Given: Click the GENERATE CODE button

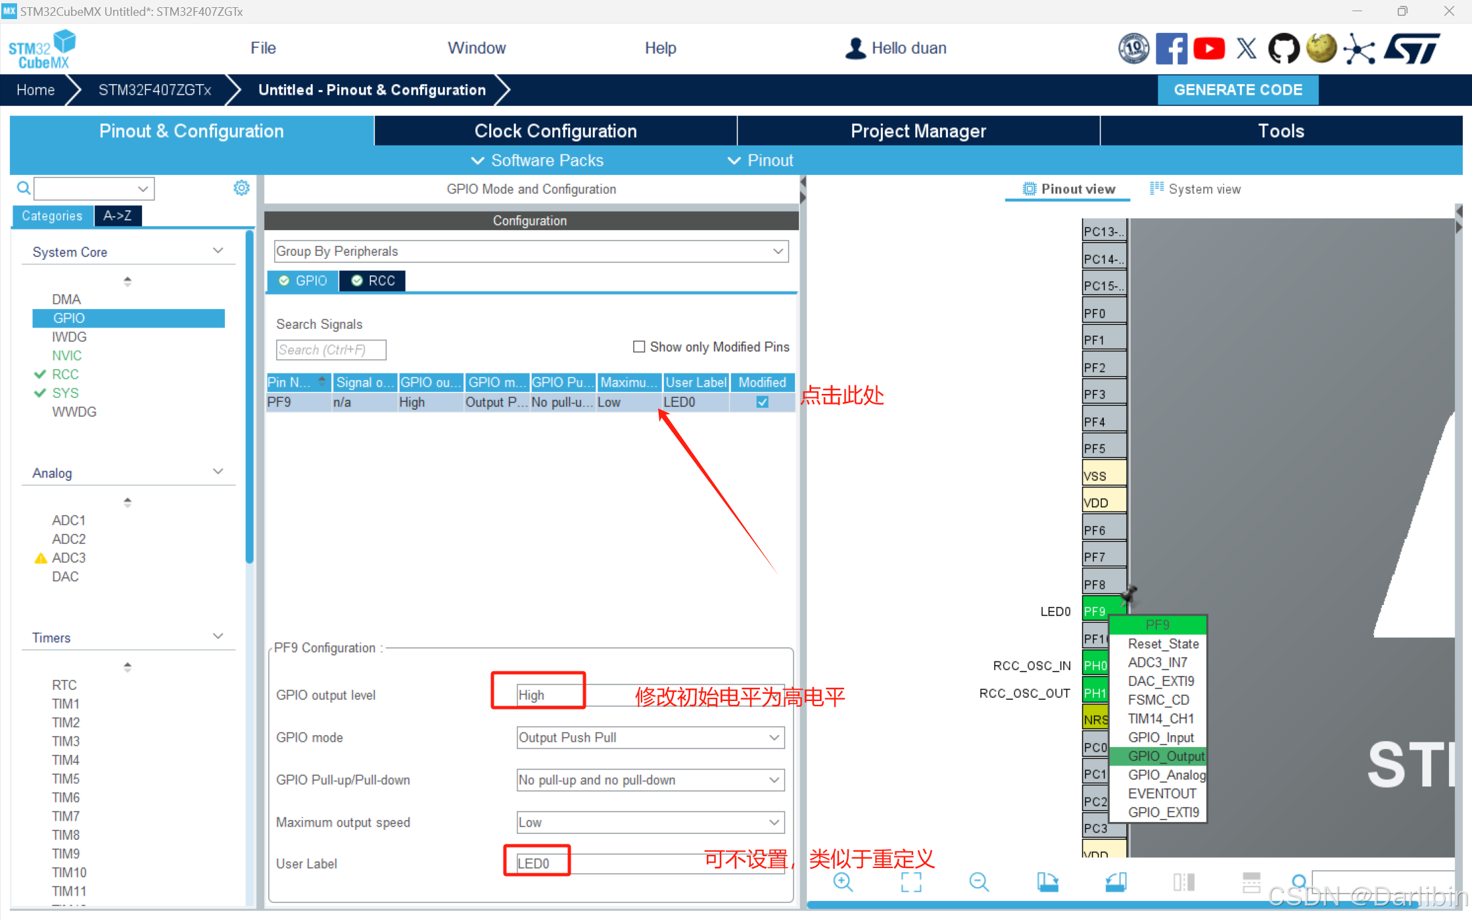Looking at the screenshot, I should pos(1238,89).
